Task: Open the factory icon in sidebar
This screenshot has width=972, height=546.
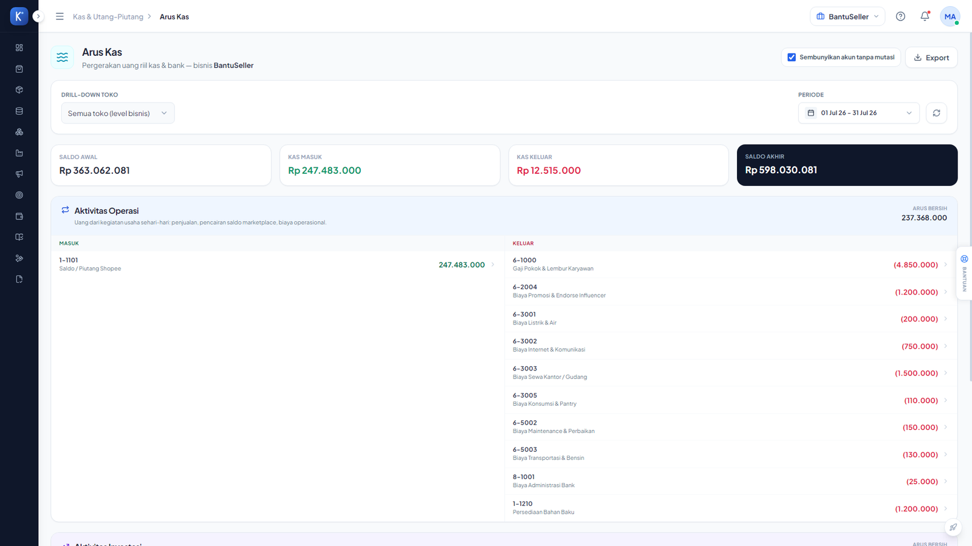Action: pos(19,153)
